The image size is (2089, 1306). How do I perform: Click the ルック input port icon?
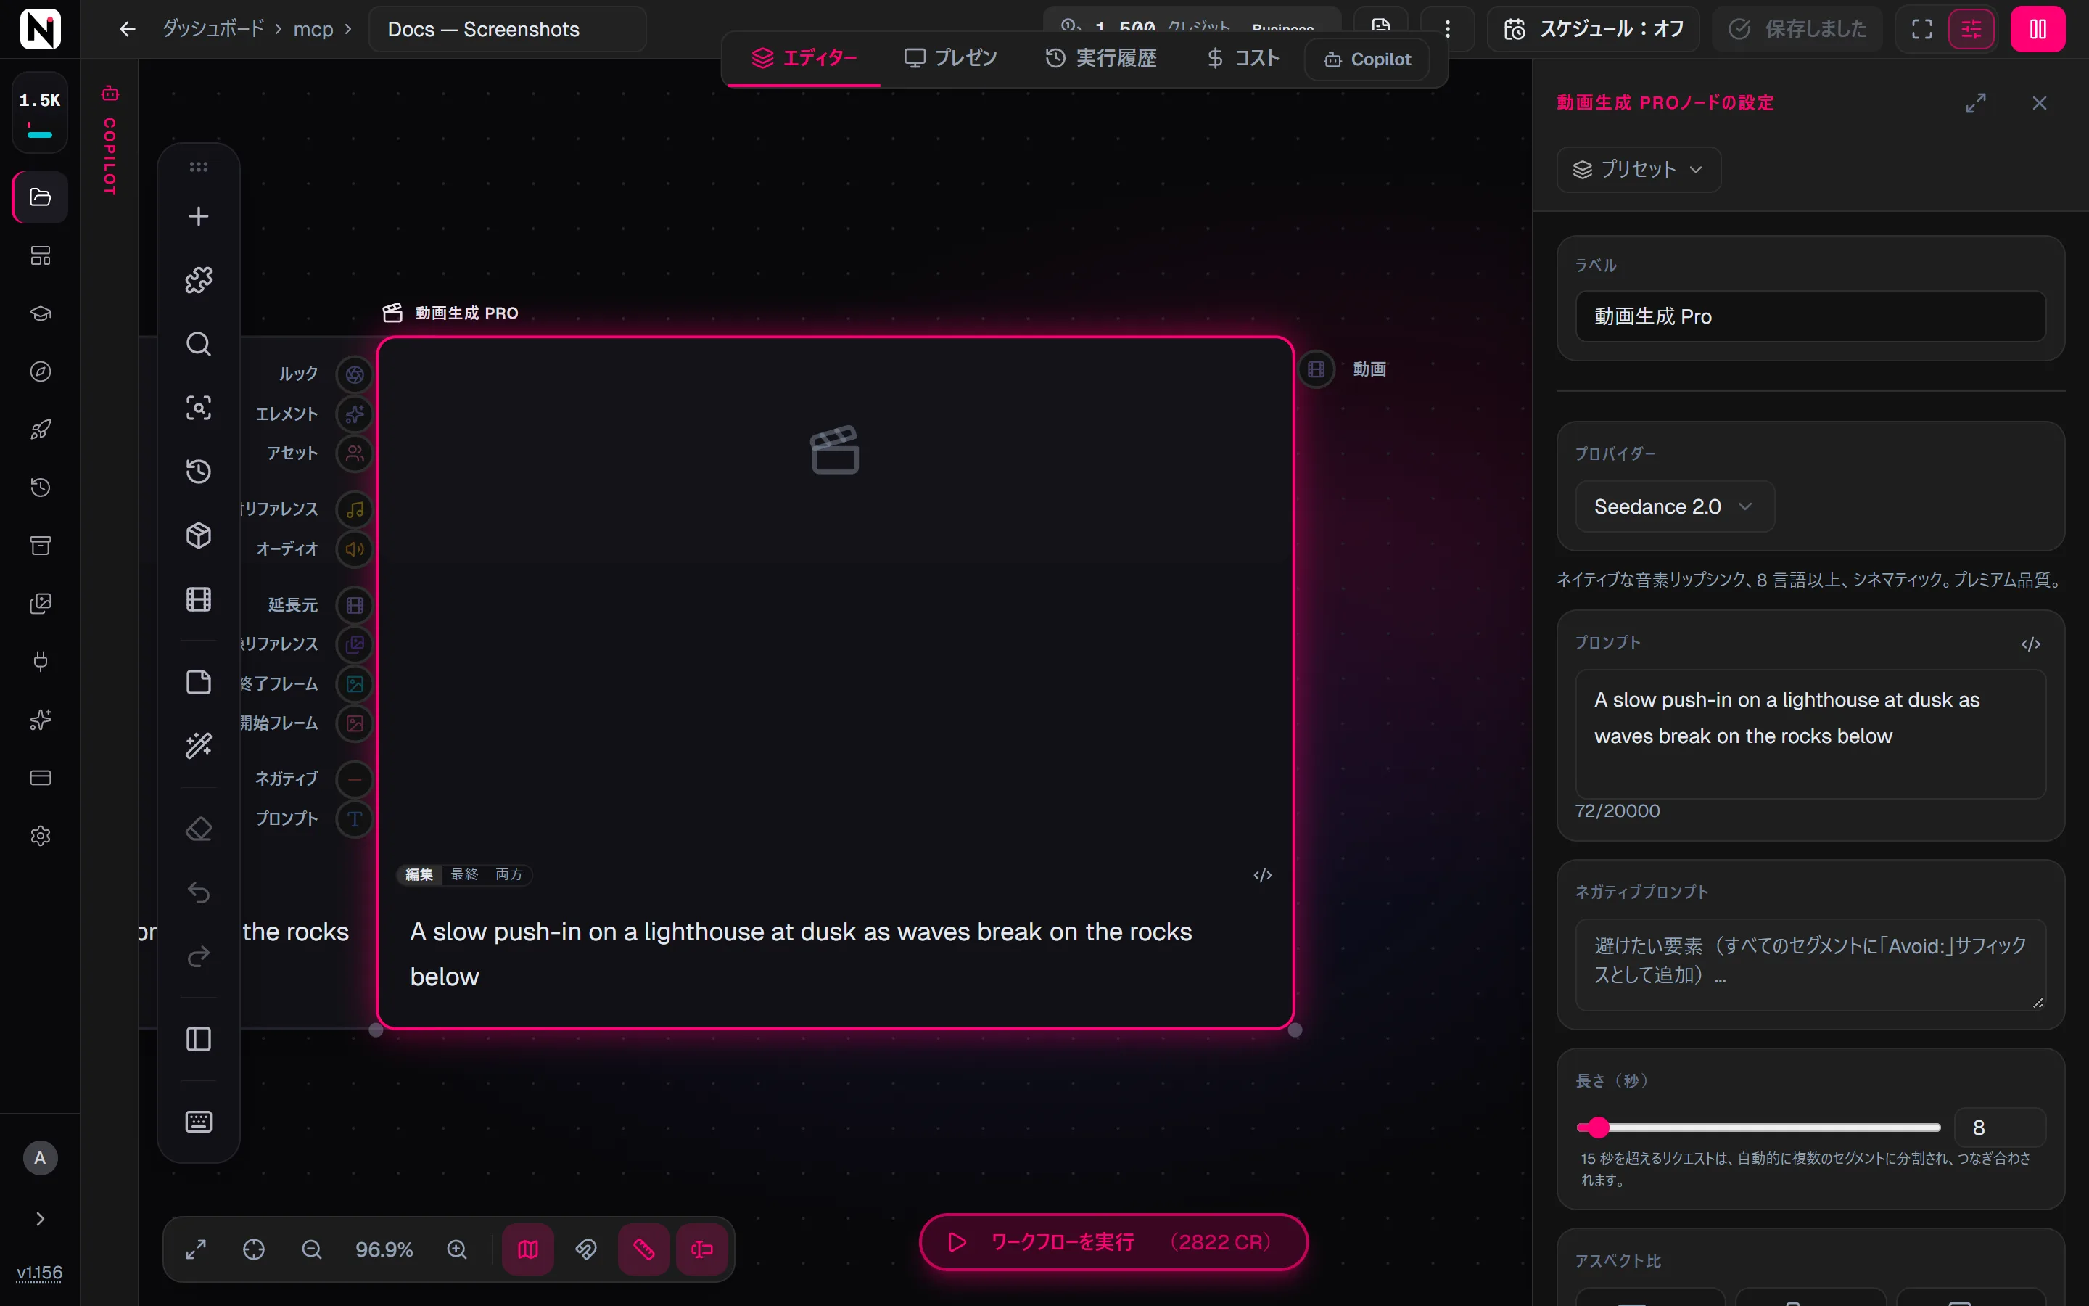click(x=355, y=375)
